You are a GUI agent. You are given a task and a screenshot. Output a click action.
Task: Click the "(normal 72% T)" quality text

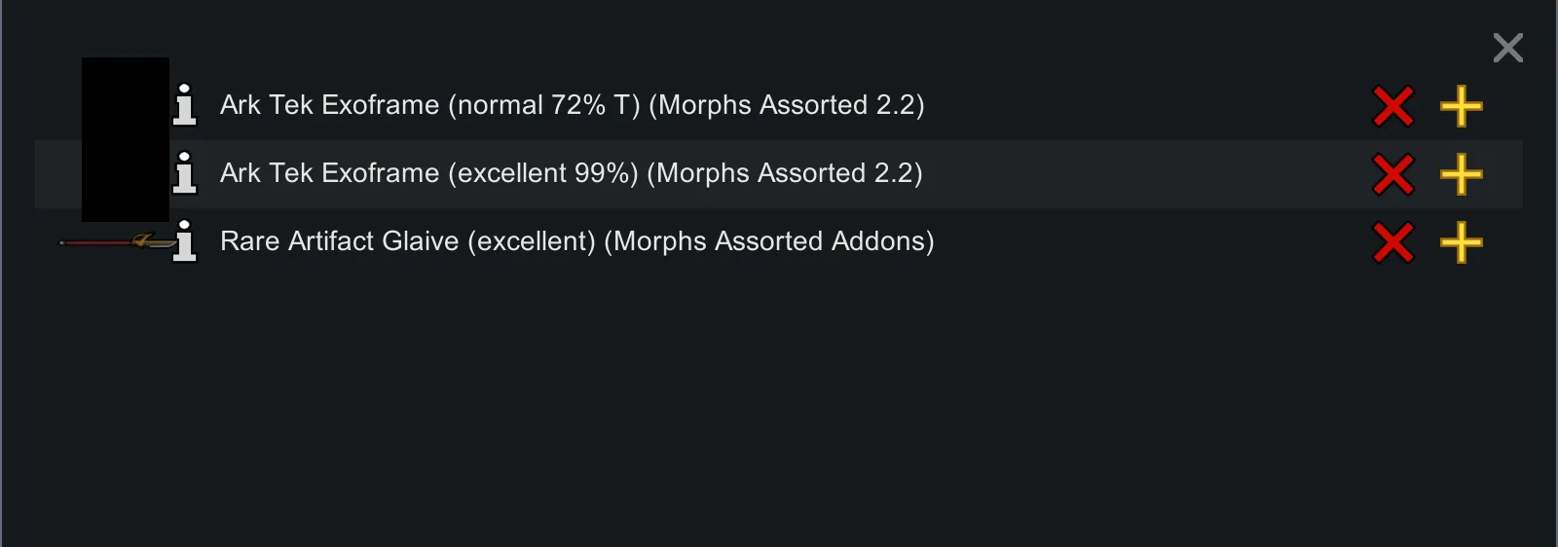tap(543, 105)
